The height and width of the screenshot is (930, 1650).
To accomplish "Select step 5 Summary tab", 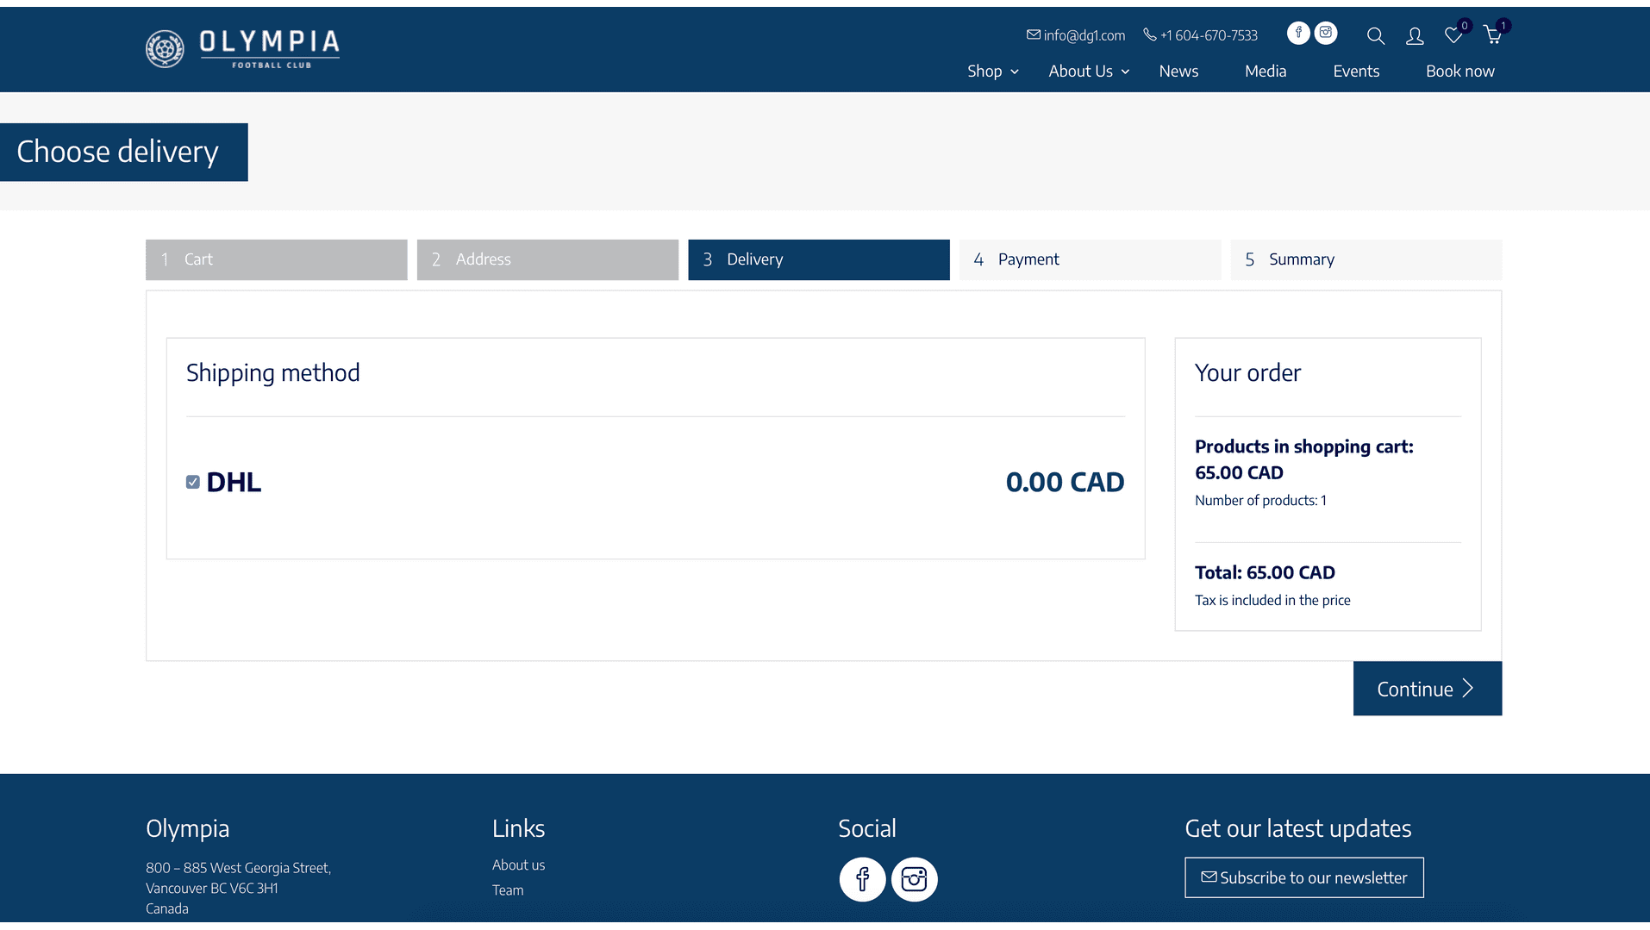I will [x=1366, y=259].
